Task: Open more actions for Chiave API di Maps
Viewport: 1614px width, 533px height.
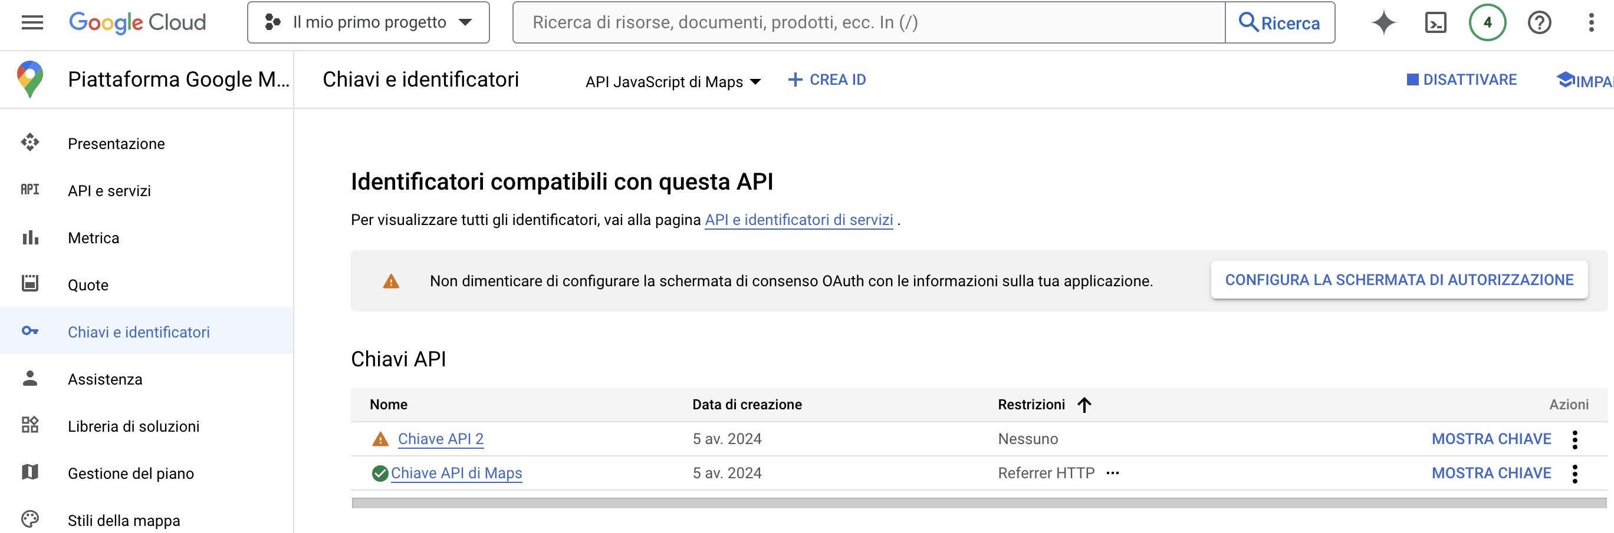Action: (1574, 474)
